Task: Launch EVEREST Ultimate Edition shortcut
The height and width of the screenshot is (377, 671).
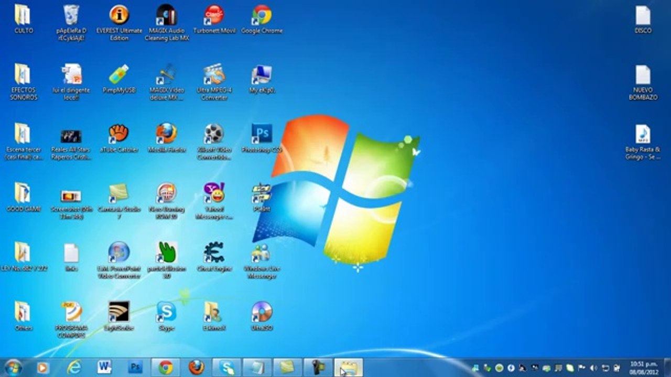Action: click(119, 23)
